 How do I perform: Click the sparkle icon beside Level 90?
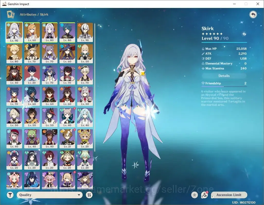point(244,34)
